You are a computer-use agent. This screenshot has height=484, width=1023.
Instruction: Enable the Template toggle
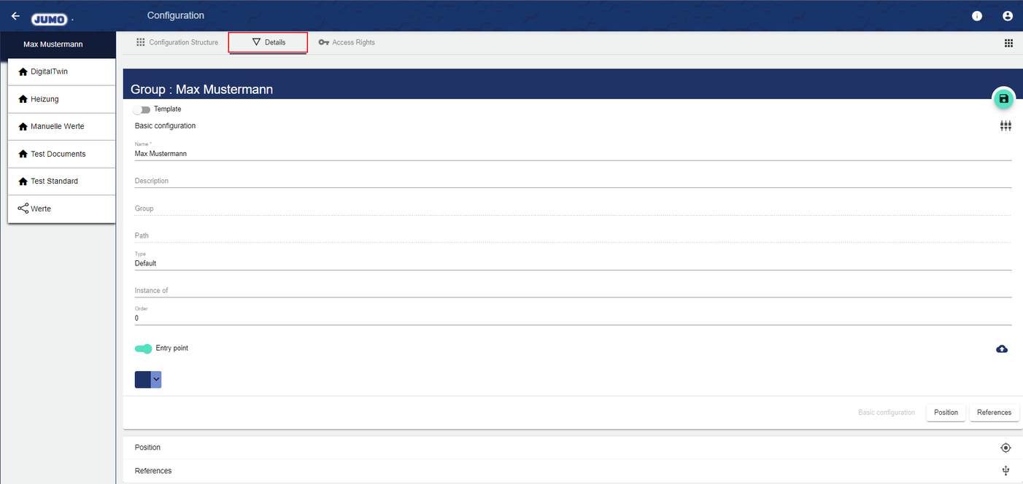[142, 109]
